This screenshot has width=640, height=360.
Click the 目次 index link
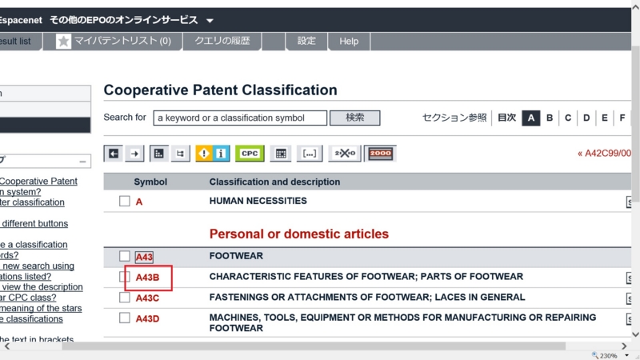pos(507,118)
